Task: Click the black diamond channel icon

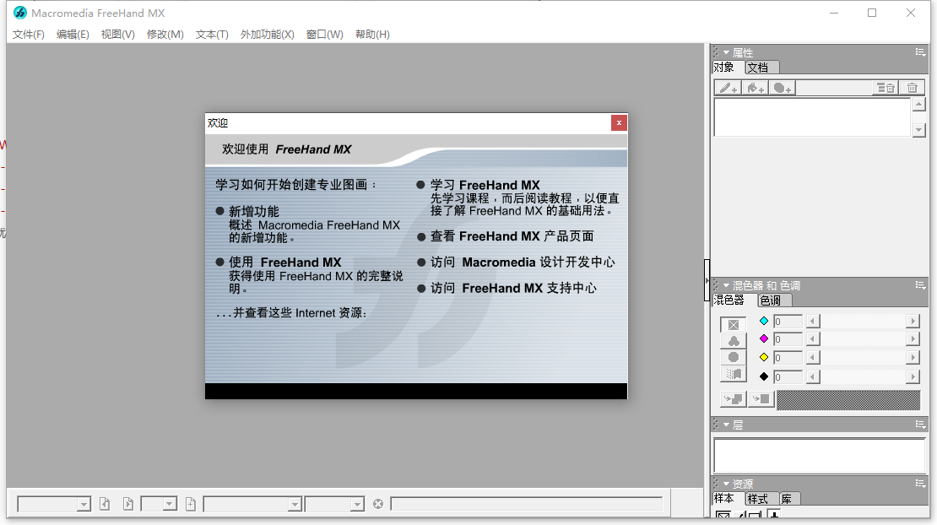Action: click(764, 376)
